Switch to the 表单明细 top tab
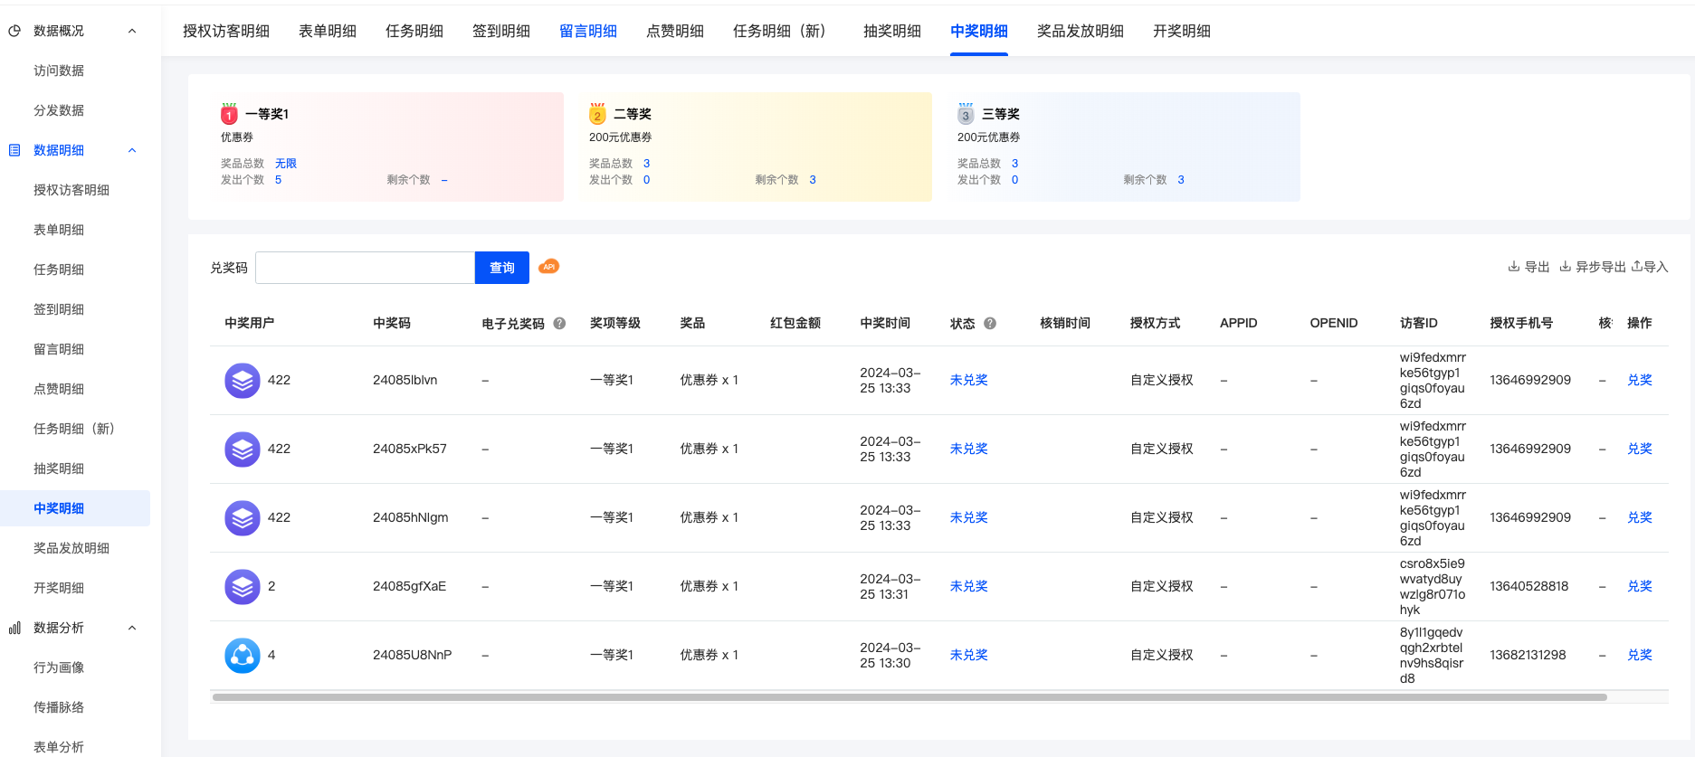The height and width of the screenshot is (757, 1695). pos(328,32)
